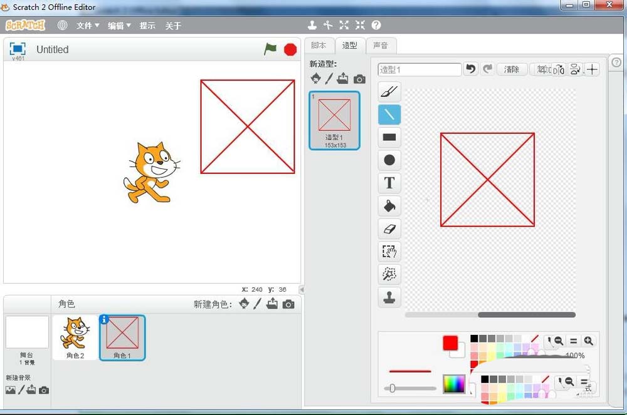
Task: Select the Text tool
Action: (x=389, y=183)
